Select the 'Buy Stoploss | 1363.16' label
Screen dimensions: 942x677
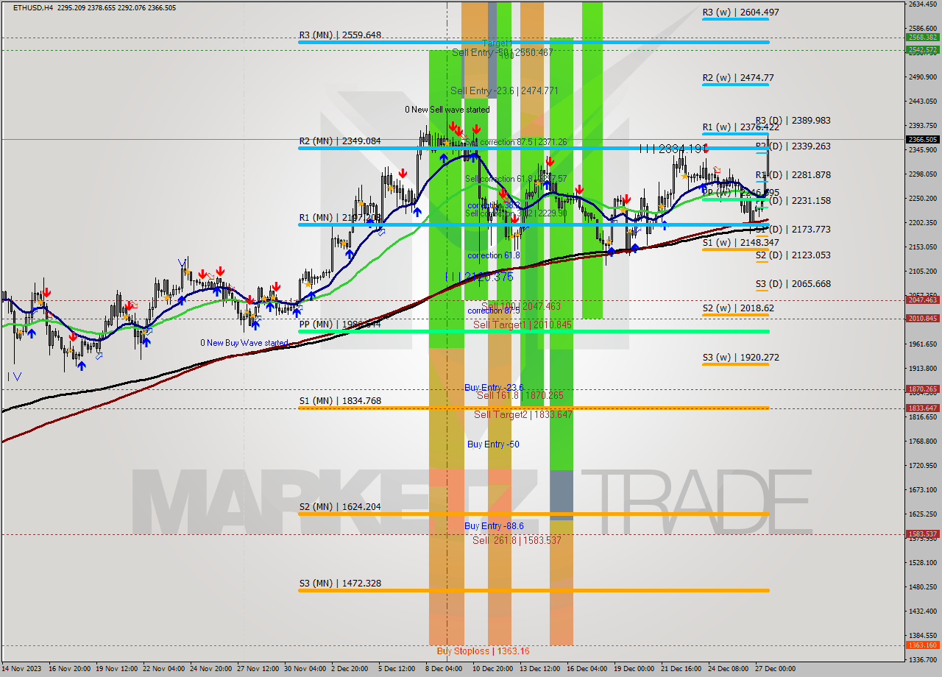click(x=483, y=651)
